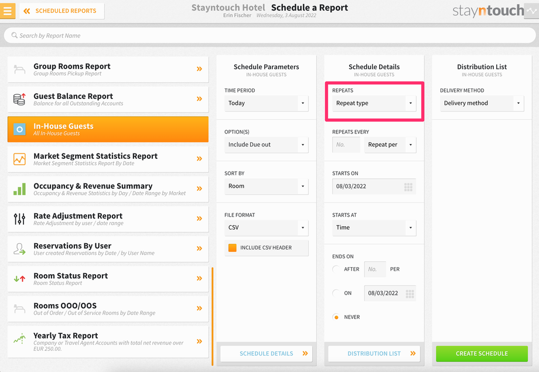Viewport: 539px width, 372px height.
Task: Open Options dropdown Include Due out
Action: pos(267,145)
